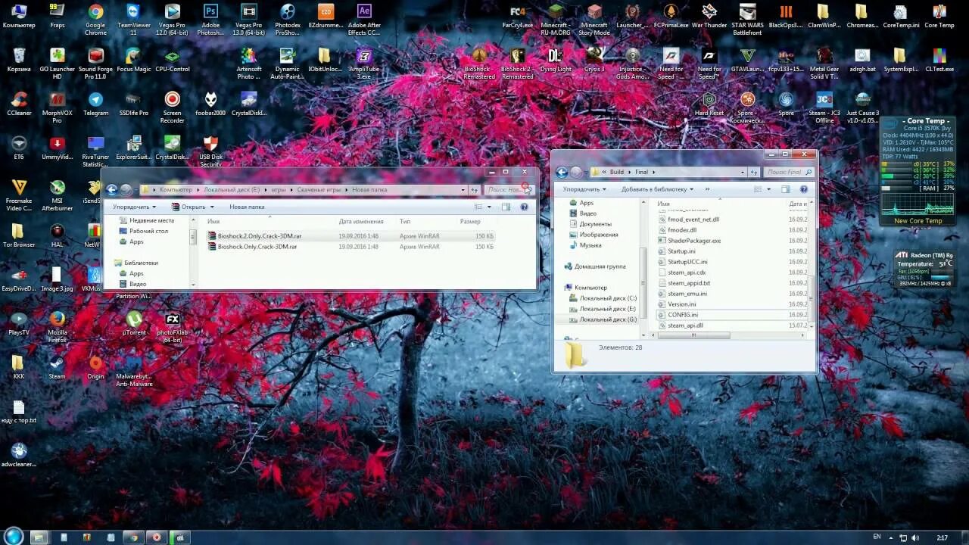Screen dimensions: 969x545
Task: Open Recycle Bin (Корзина) icon
Action: pyautogui.click(x=19, y=60)
